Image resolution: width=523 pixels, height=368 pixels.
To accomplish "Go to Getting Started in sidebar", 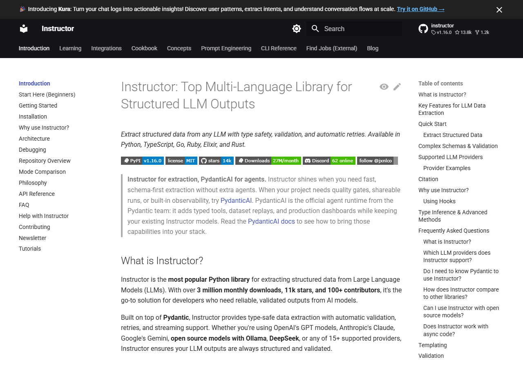I will click(x=38, y=105).
